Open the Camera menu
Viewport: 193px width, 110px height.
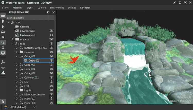point(42,8)
